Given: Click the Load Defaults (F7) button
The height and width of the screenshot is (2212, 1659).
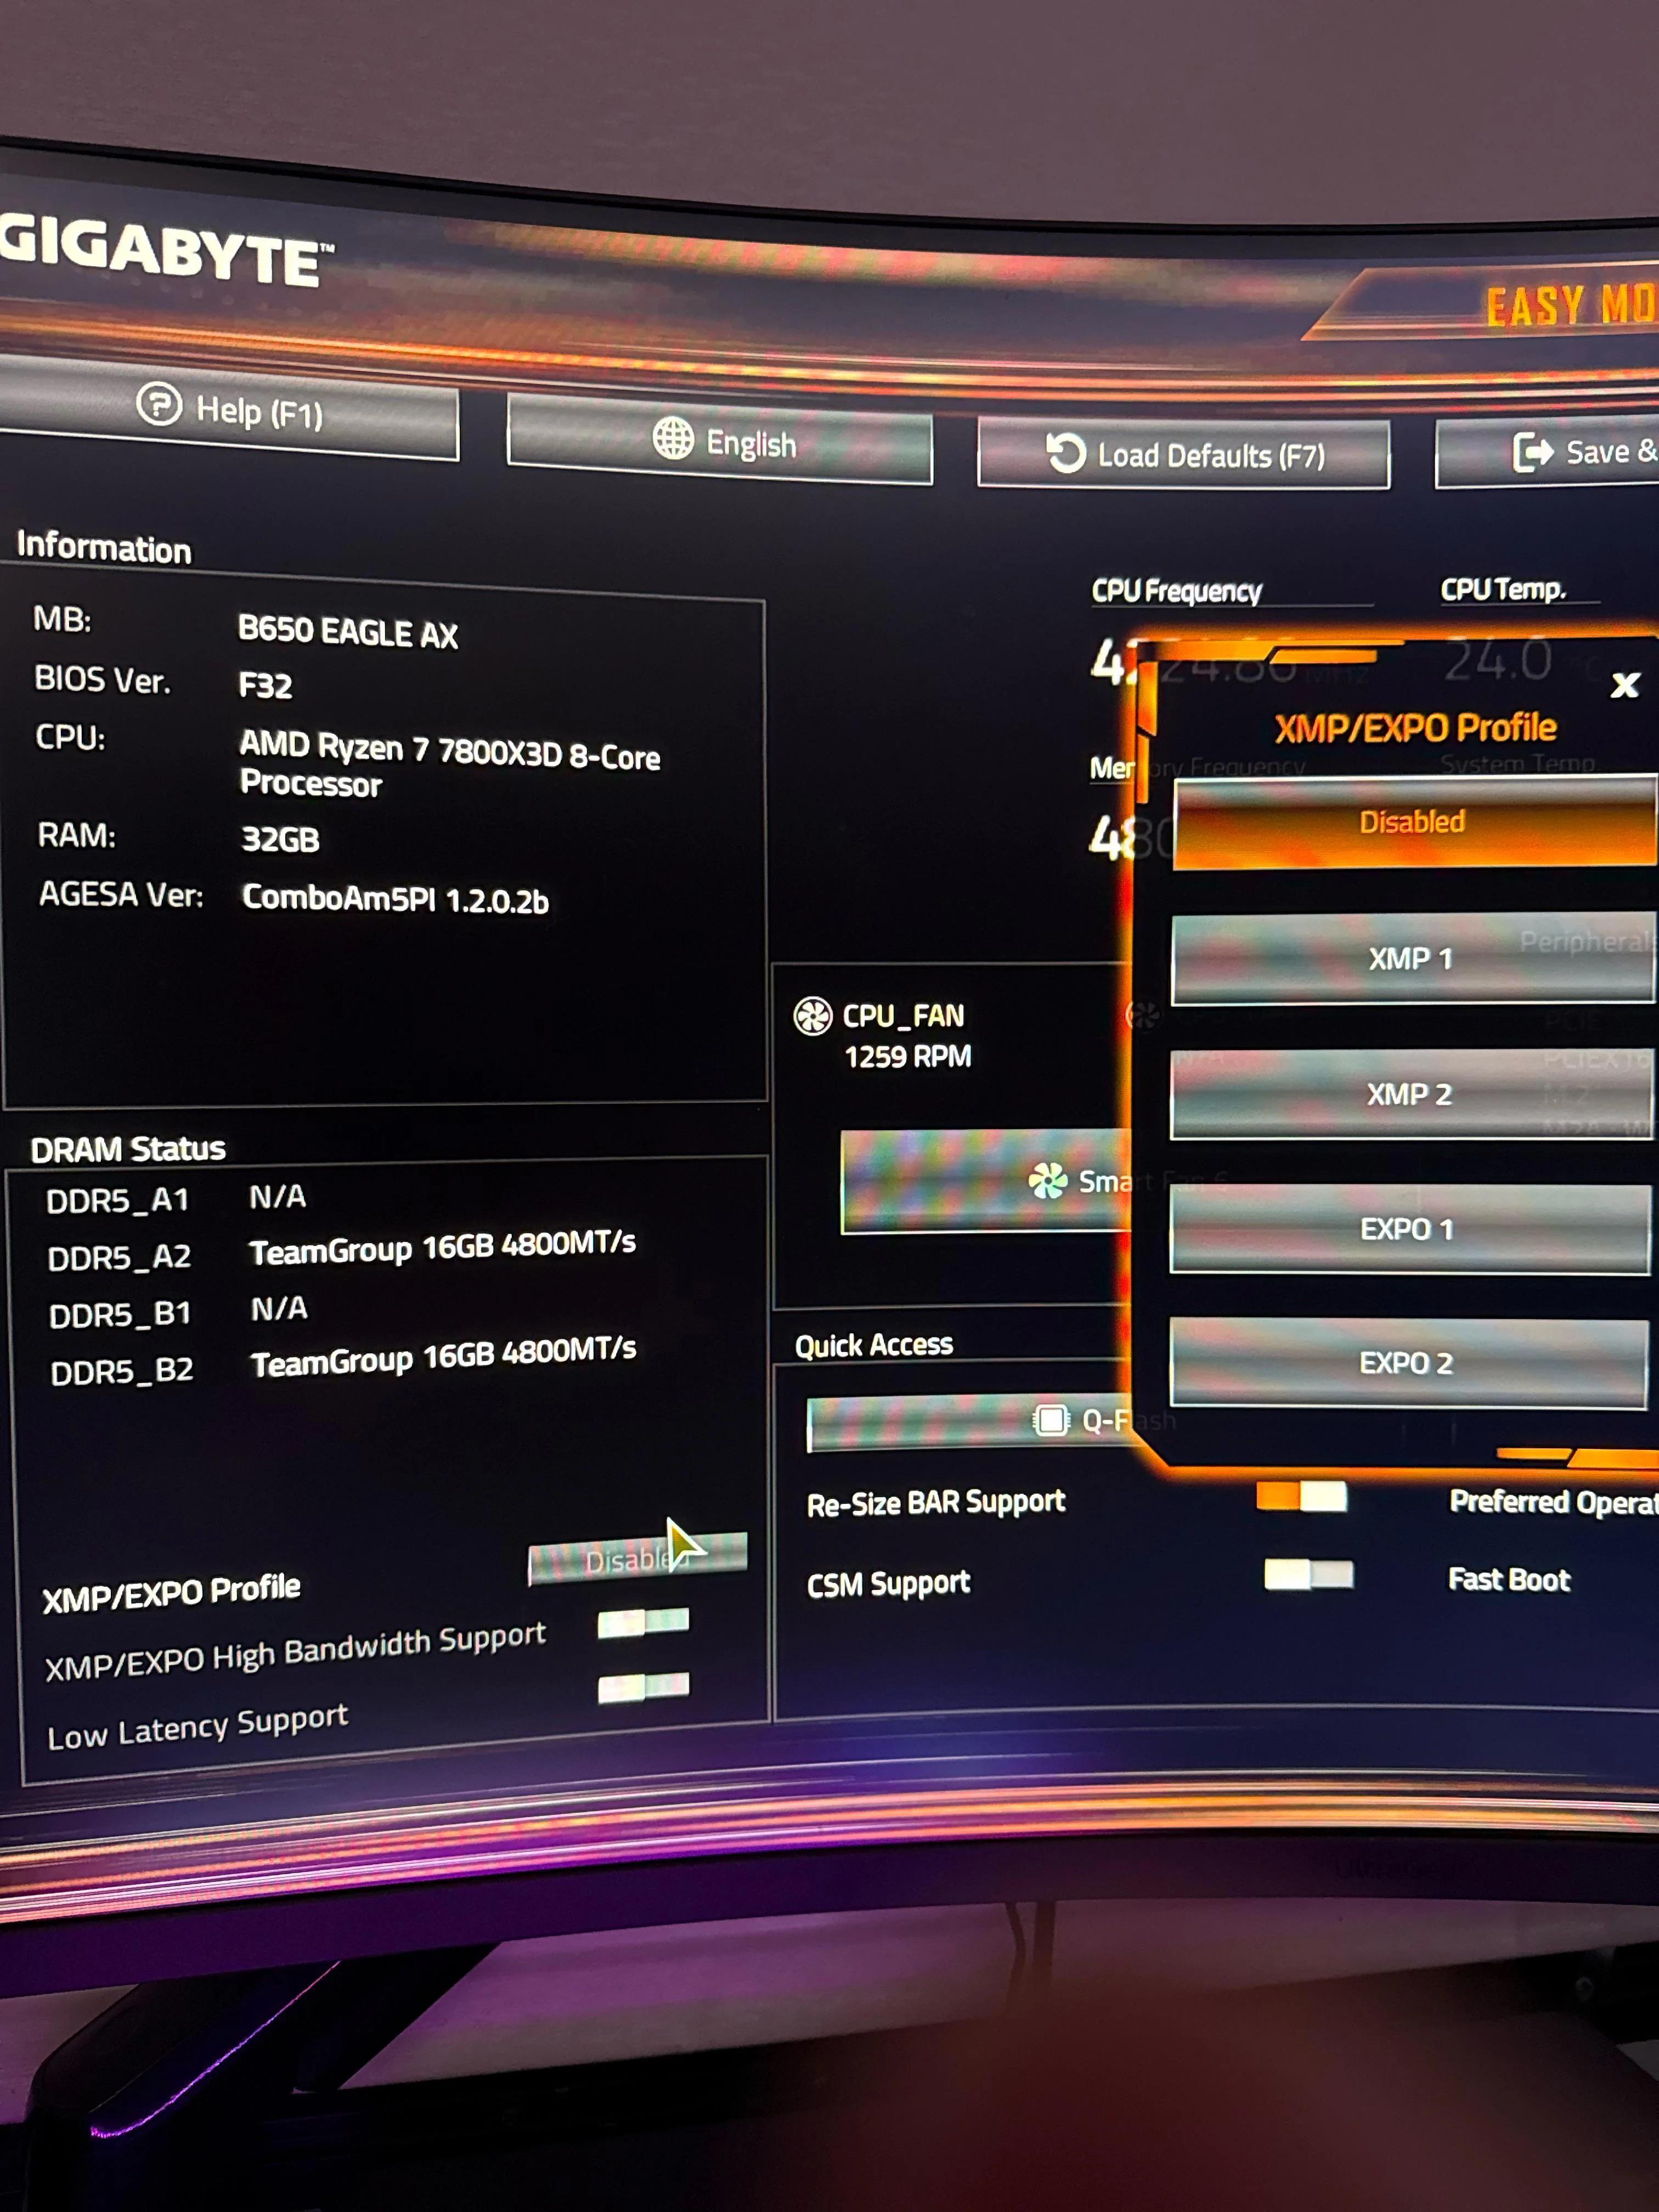Looking at the screenshot, I should point(1184,455).
